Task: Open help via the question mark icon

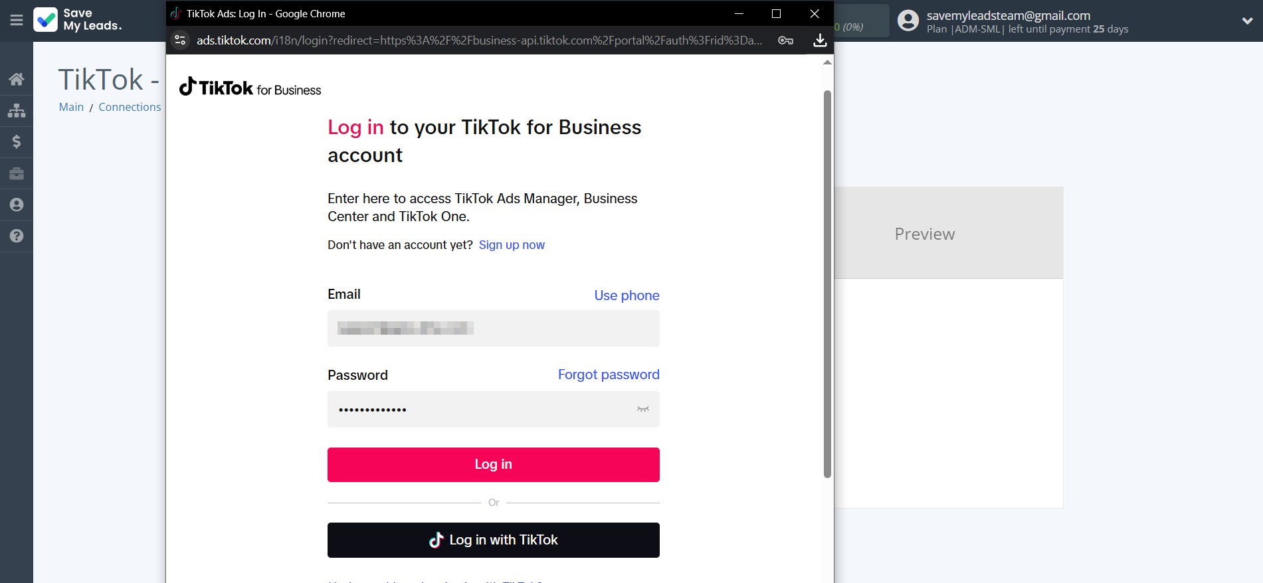Action: [x=16, y=236]
